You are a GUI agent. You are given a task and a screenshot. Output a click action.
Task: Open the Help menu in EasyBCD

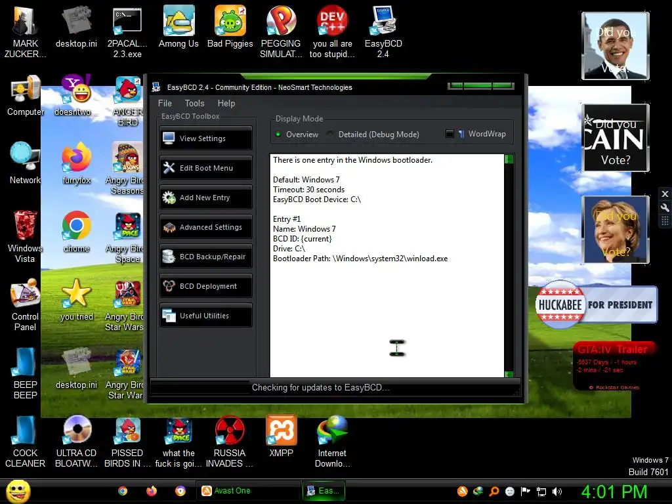226,103
